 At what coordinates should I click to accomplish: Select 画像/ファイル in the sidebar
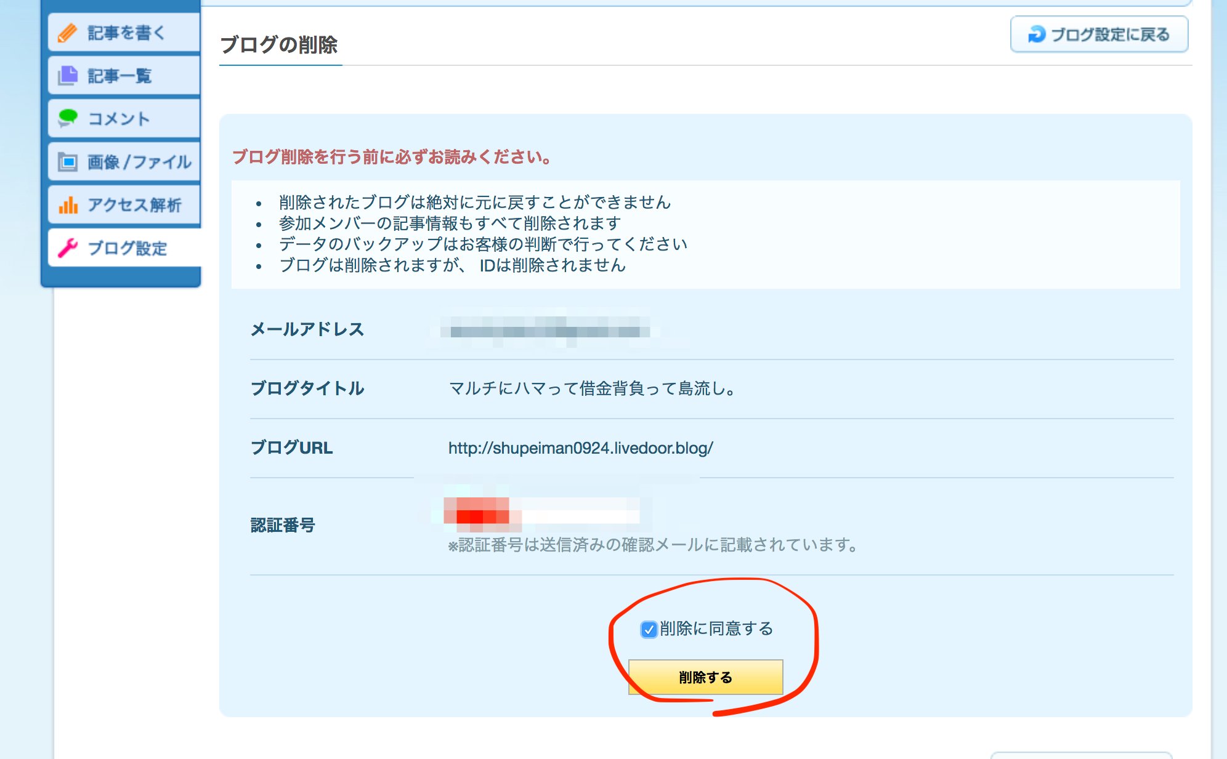(x=139, y=162)
